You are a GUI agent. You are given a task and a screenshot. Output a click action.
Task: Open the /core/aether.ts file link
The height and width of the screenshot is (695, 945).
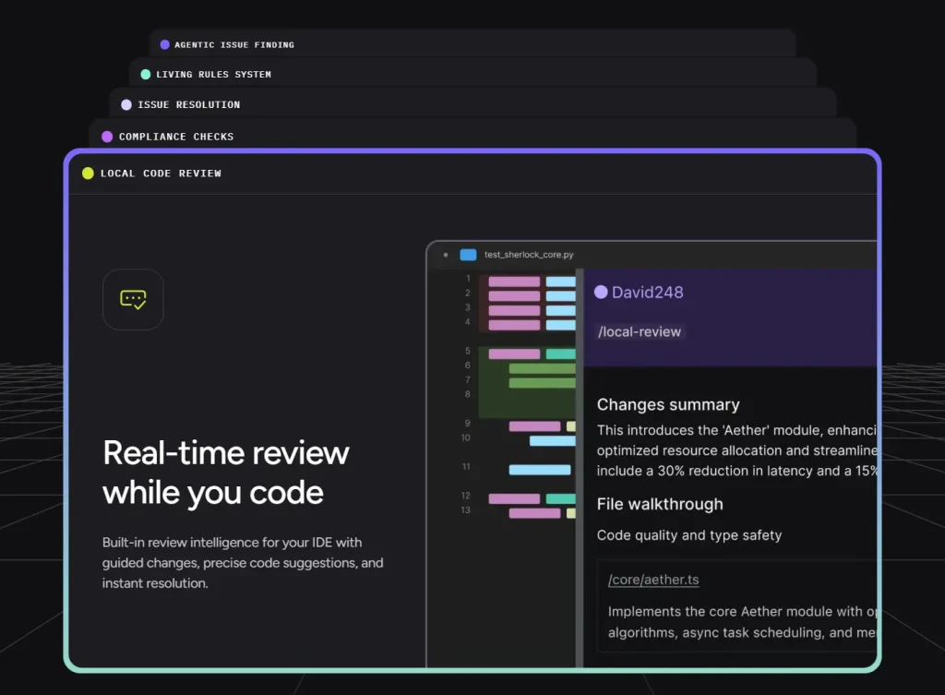click(x=652, y=580)
